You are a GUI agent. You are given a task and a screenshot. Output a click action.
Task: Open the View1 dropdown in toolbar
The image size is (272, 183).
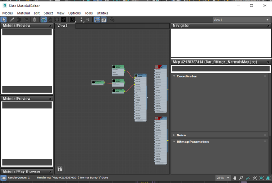(x=241, y=20)
